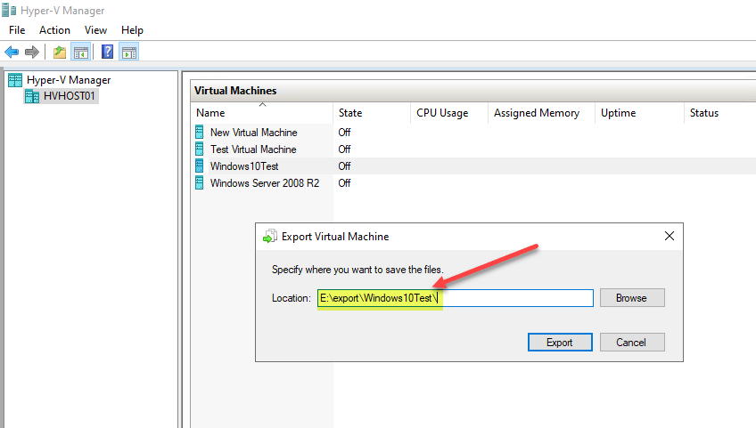Cancel the Export Virtual Machine dialog
Viewport: 756px width, 428px height.
point(632,343)
